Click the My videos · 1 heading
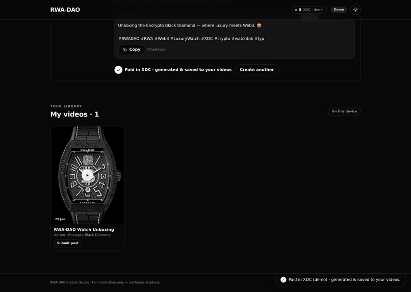The height and width of the screenshot is (292, 411). [x=74, y=114]
